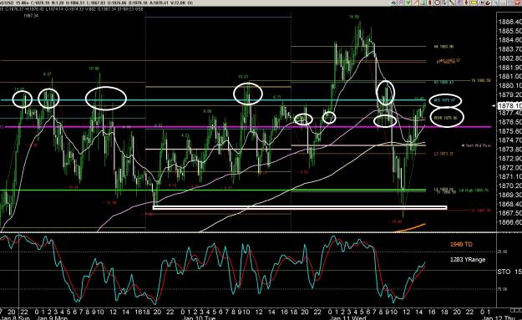
Task: Click the eye icon in the chart toolbar
Action: 394,3
